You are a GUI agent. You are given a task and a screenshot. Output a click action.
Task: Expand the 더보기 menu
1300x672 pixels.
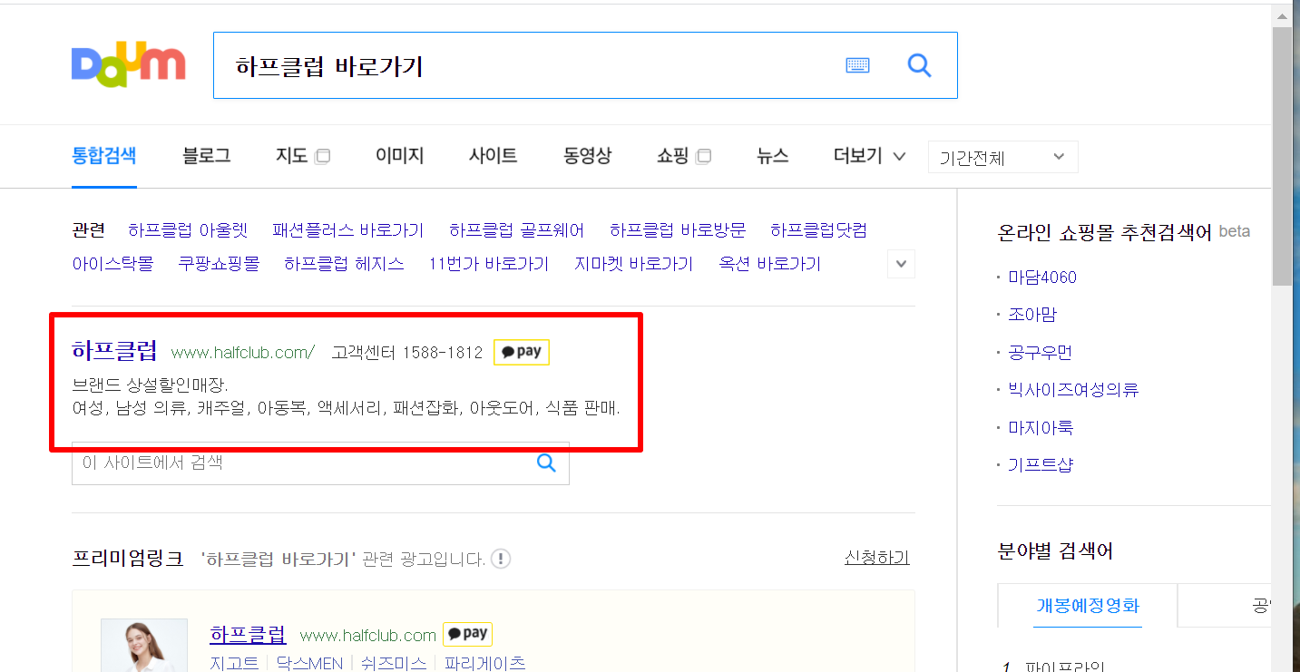click(x=869, y=156)
